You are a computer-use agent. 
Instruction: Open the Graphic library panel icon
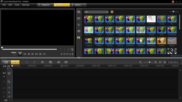79,31
